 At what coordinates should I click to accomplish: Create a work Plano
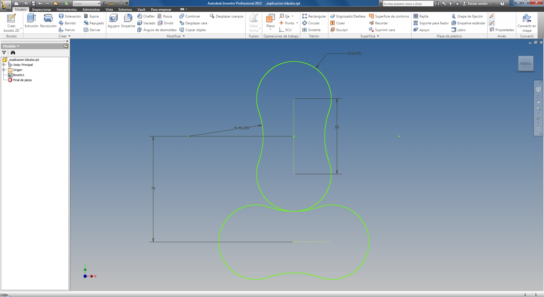(270, 20)
